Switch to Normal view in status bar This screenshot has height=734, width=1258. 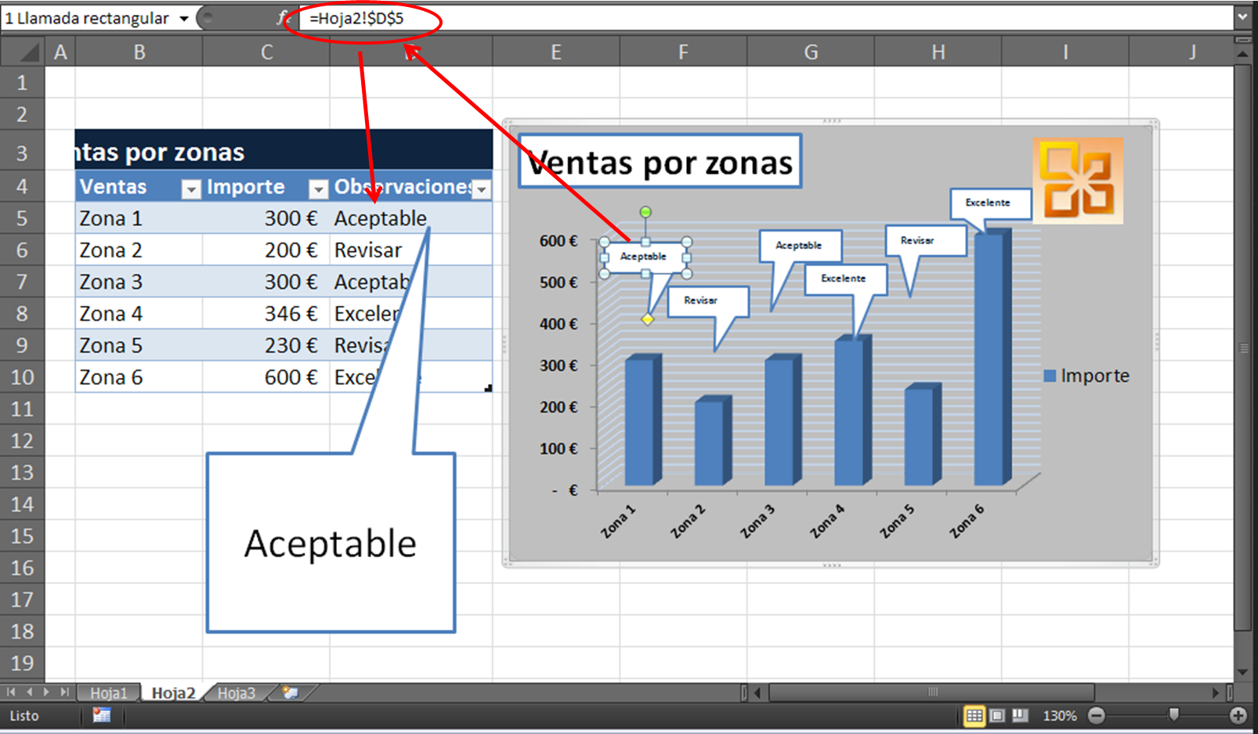click(x=974, y=715)
